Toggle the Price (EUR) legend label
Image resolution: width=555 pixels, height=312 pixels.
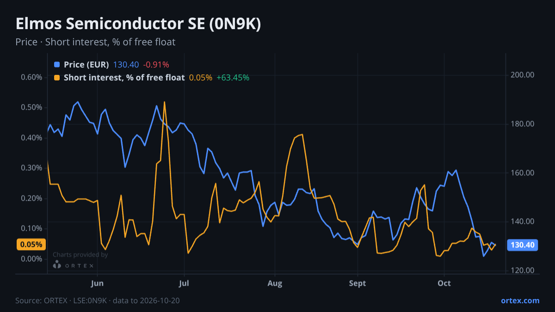[x=86, y=65]
